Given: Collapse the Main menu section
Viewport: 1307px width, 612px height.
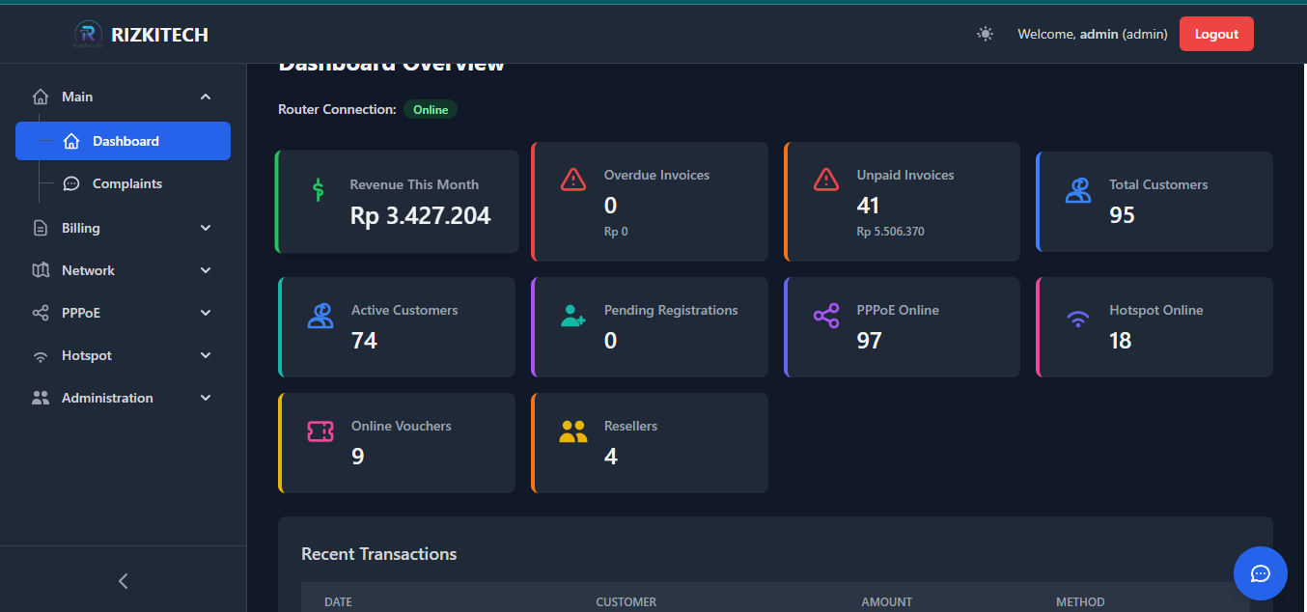Looking at the screenshot, I should [x=205, y=97].
